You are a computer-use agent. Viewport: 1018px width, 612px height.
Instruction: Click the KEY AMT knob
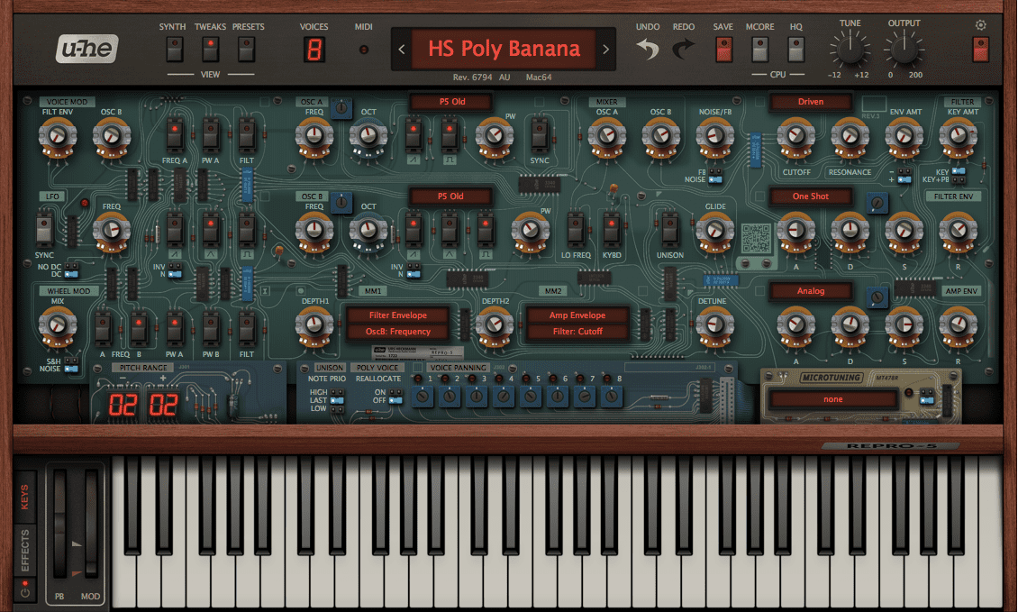pos(958,136)
